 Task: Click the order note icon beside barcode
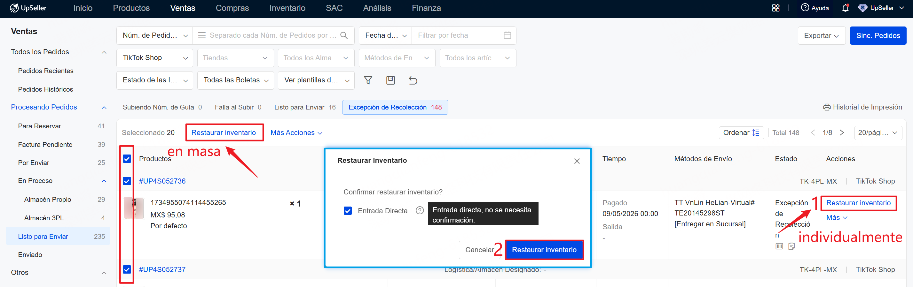pos(791,246)
